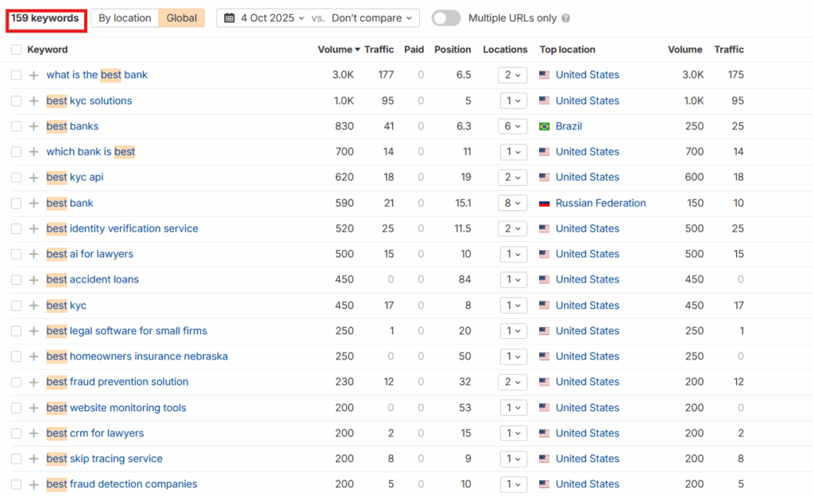Open the 'Don't compare' date comparison dropdown
The height and width of the screenshot is (496, 813).
pos(375,17)
